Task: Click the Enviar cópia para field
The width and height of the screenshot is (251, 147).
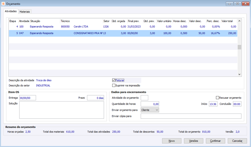Action: (x=191, y=116)
